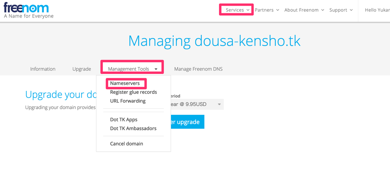This screenshot has height=179, width=390.
Task: Expand the Support menu
Action: tap(341, 10)
